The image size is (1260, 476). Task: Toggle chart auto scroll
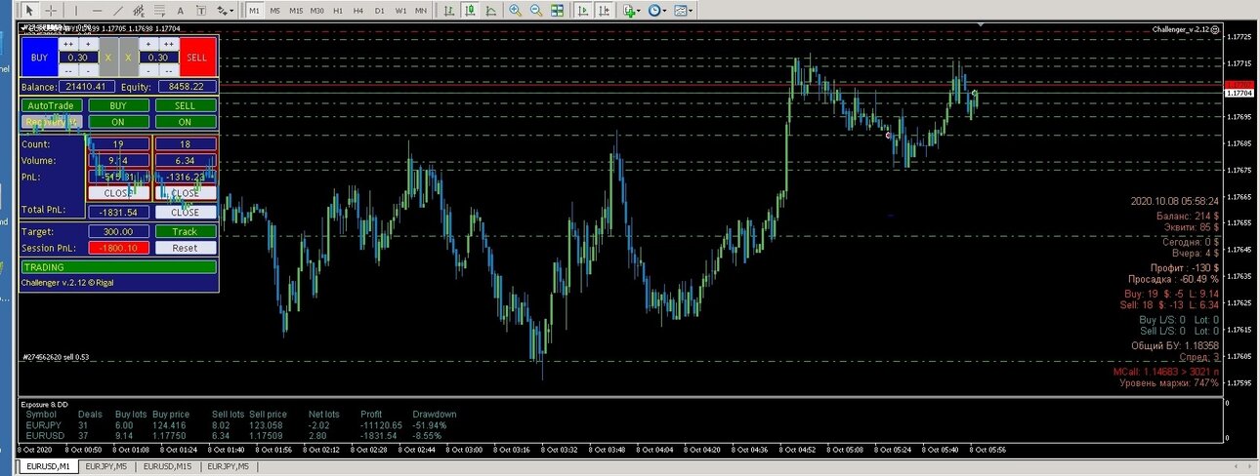(583, 10)
